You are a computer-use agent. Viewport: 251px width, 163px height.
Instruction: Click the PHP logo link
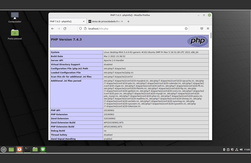point(198,41)
